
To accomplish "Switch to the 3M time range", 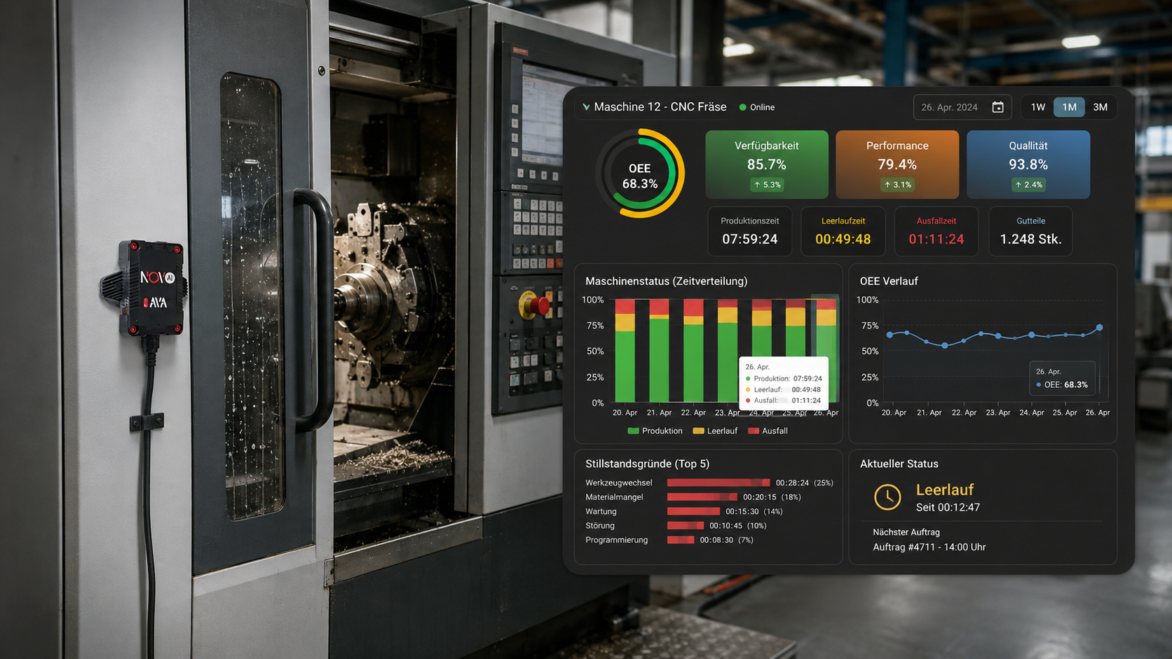I will coord(1100,107).
